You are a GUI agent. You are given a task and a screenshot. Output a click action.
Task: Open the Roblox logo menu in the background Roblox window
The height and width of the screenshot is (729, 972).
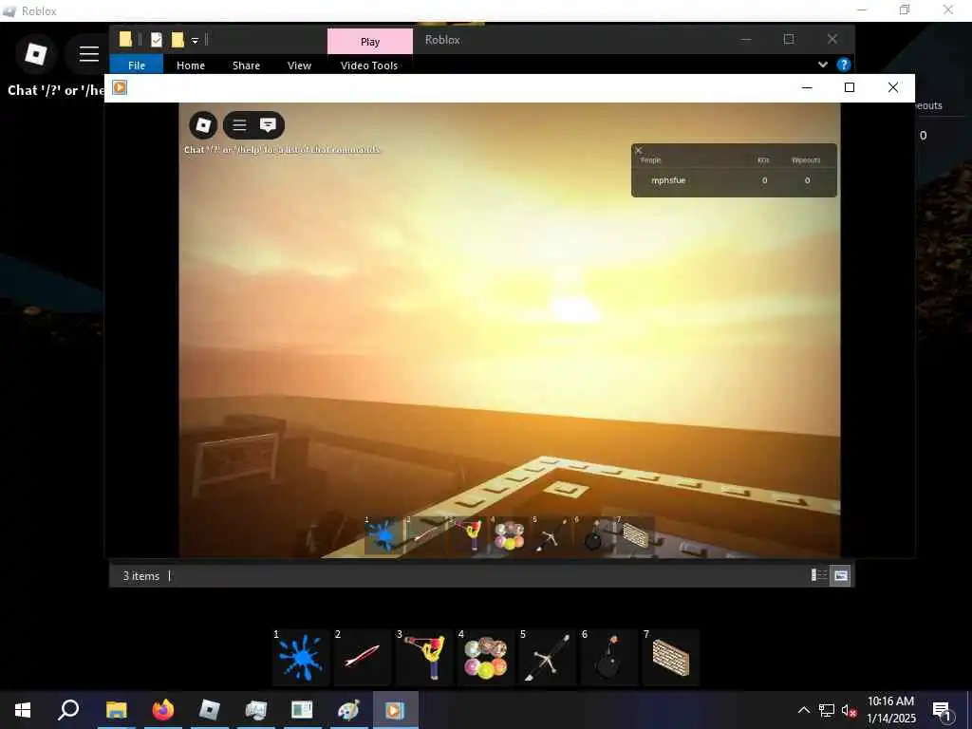tap(35, 54)
